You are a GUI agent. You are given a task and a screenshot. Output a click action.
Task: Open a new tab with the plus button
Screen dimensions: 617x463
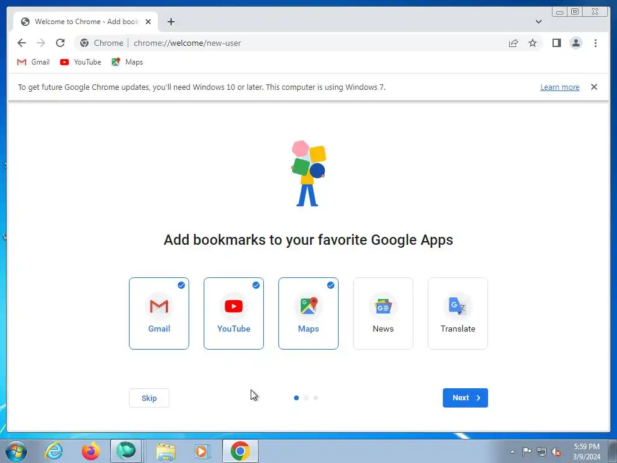[171, 22]
